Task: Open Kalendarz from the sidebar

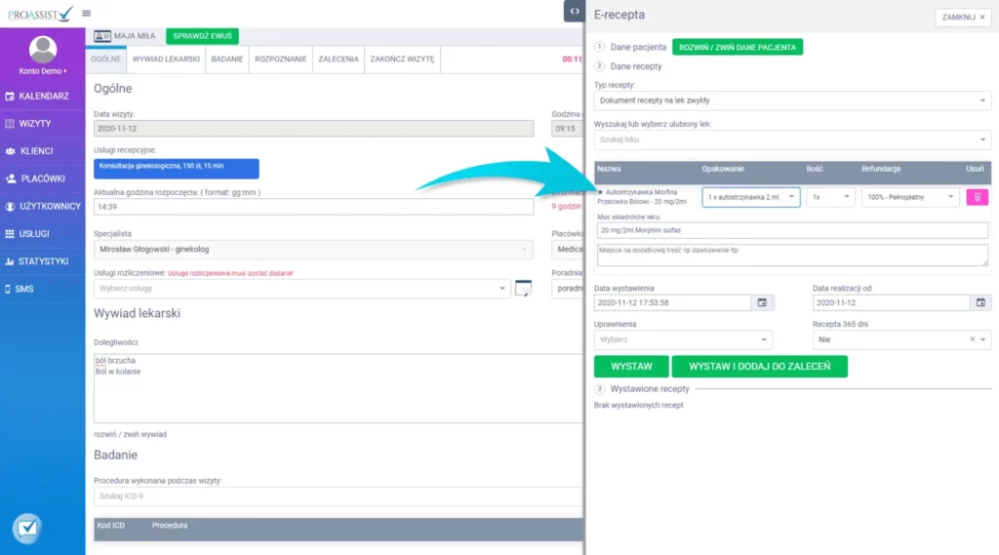Action: pyautogui.click(x=42, y=97)
